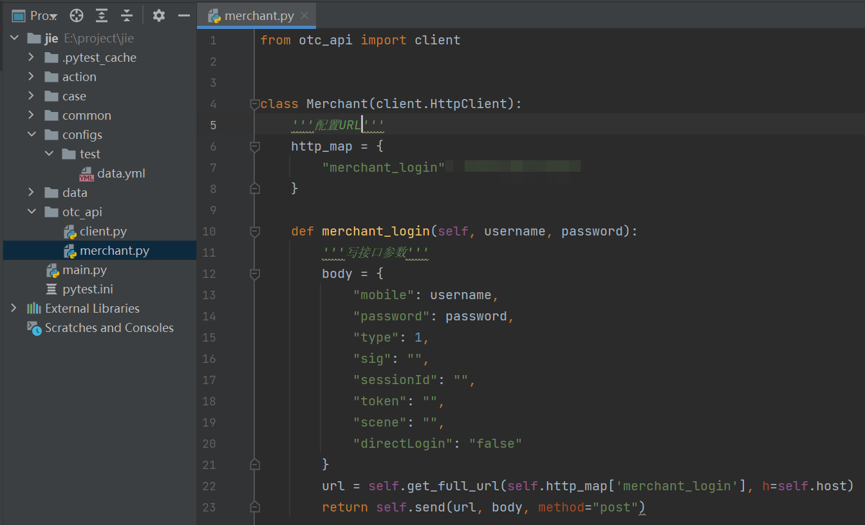The image size is (865, 525).
Task: Click the common folder icon
Action: (x=51, y=116)
